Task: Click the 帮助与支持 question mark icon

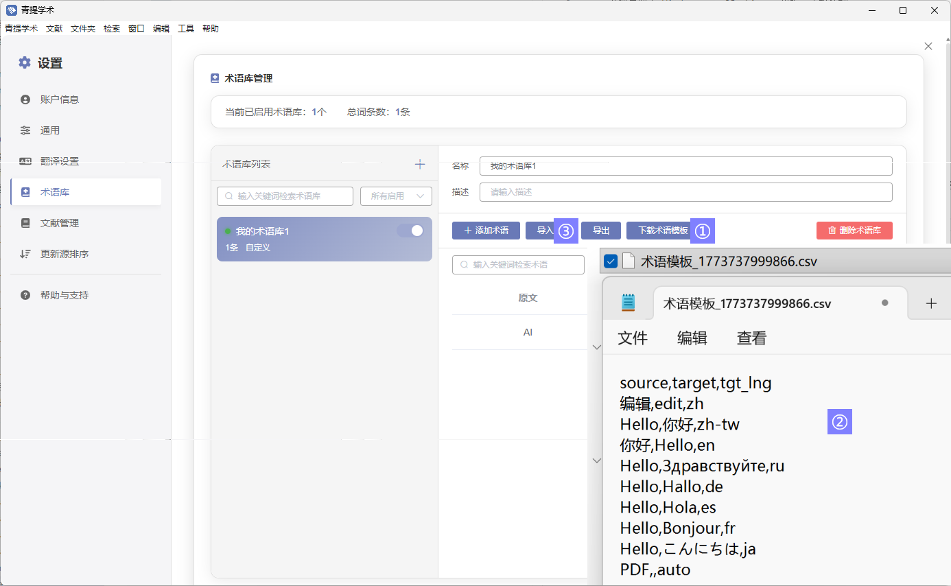Action: (x=25, y=295)
